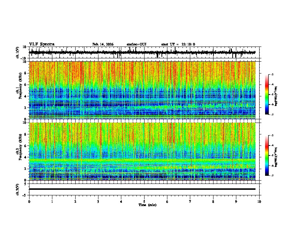The image size is (292, 226).
Task: Click time axis tick label "3"
Action: coord(98,202)
